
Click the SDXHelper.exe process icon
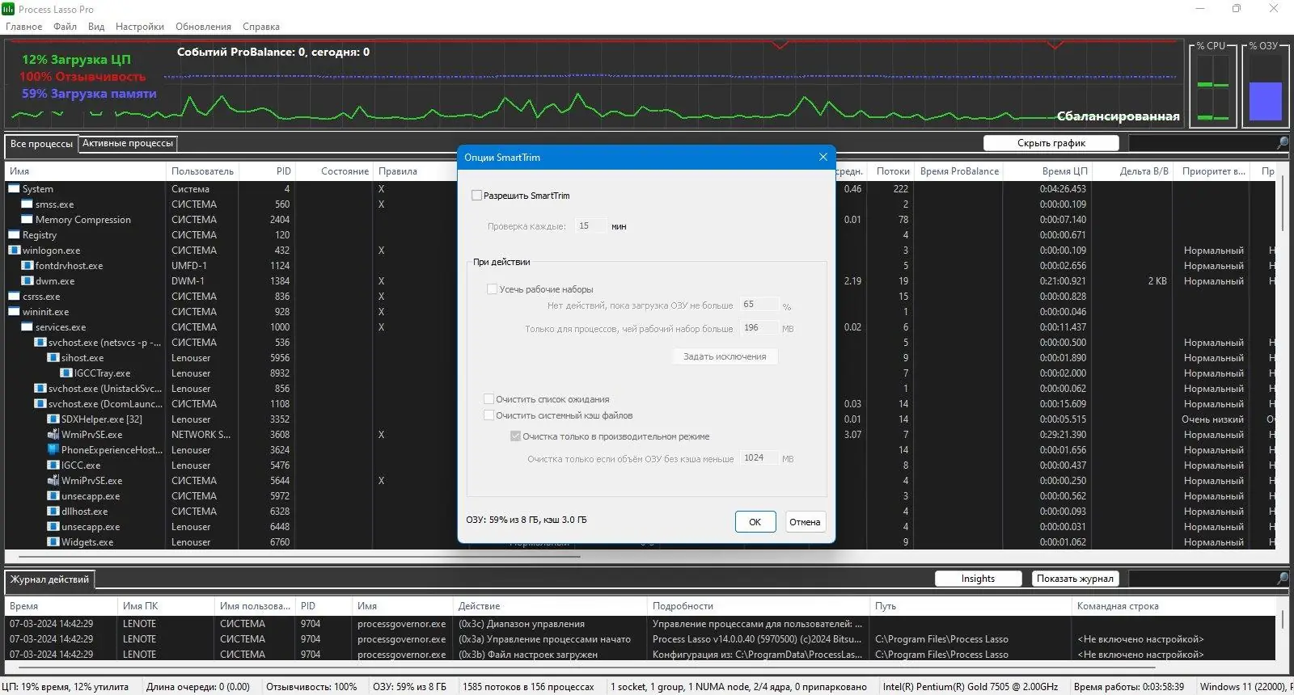pyautogui.click(x=53, y=419)
